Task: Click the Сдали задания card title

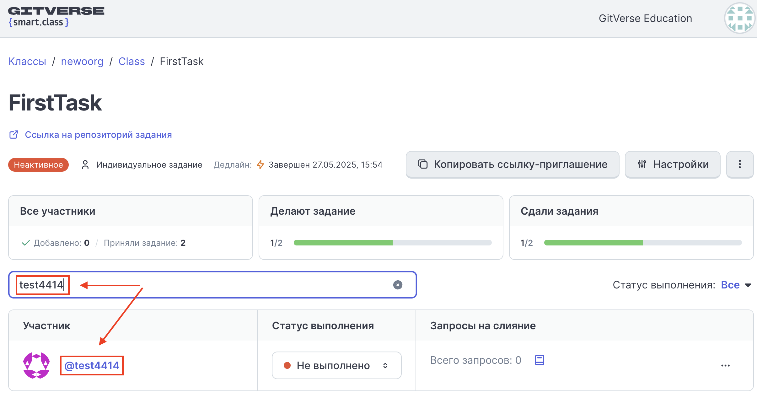Action: (559, 211)
